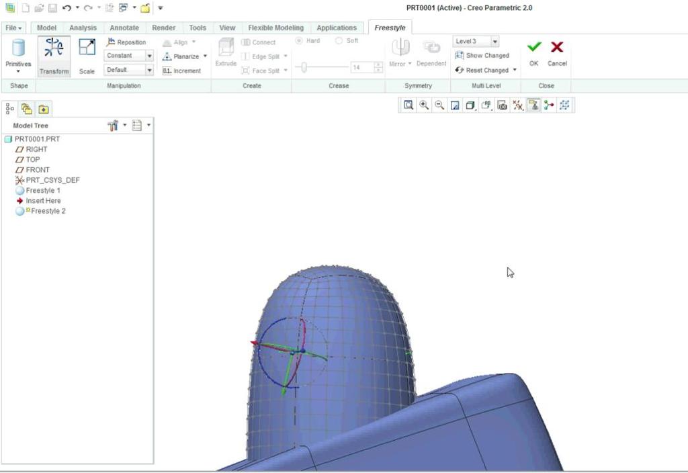The height and width of the screenshot is (473, 688).
Task: Click the Redo arrow icon
Action: point(88,8)
